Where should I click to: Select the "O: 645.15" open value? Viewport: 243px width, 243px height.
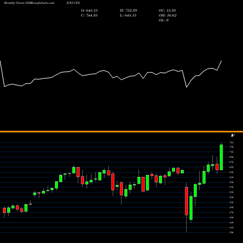89,11
